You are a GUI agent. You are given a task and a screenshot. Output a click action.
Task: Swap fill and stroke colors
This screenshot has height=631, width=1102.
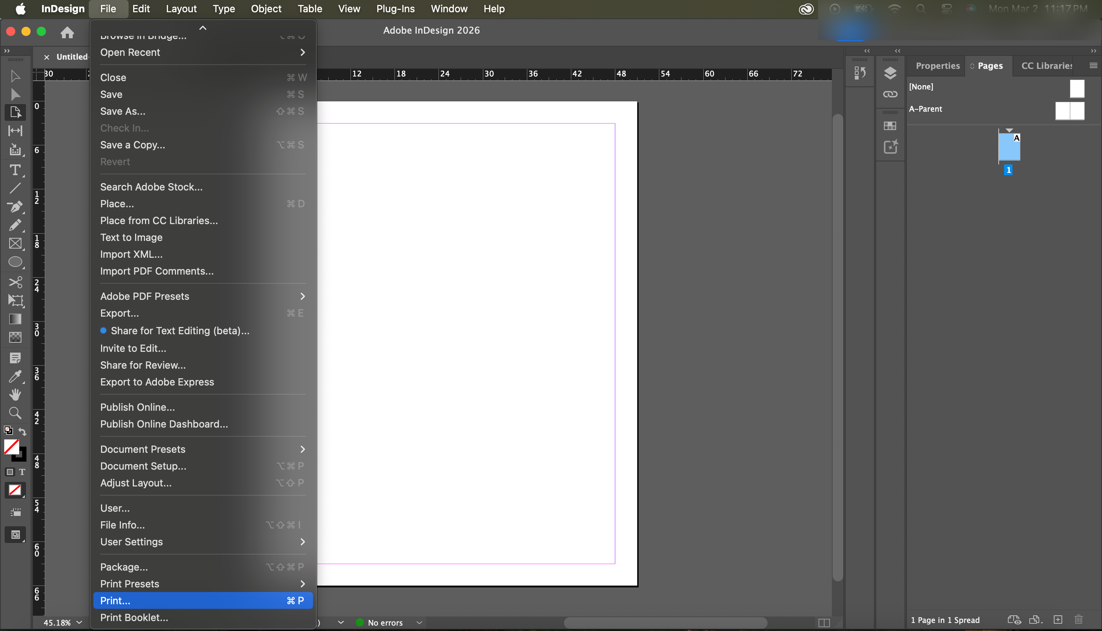(22, 432)
